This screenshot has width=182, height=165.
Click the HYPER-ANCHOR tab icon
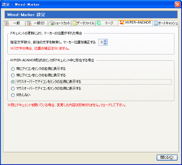[x=122, y=23]
